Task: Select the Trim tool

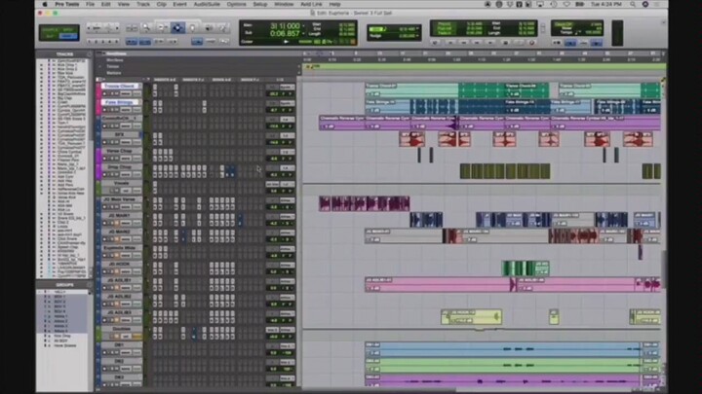Action: point(163,27)
